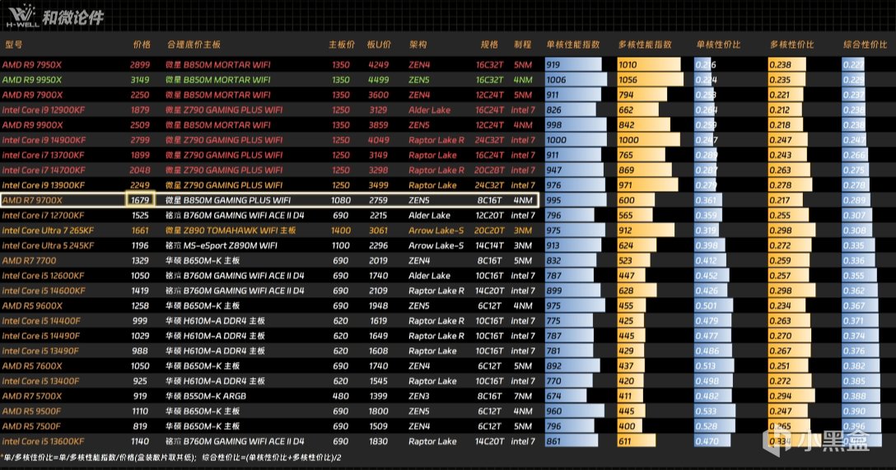The height and width of the screenshot is (470, 896).
Task: Select the Intel Core i5 13490F model name
Action: click(x=40, y=351)
